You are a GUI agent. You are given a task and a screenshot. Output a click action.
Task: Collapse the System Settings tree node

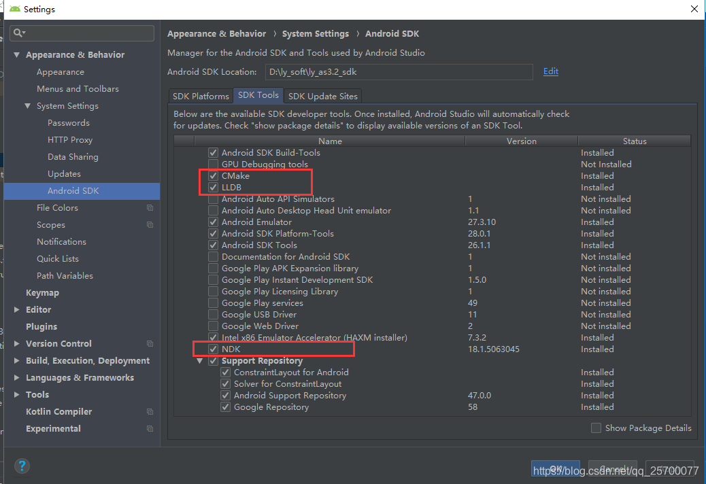(27, 106)
